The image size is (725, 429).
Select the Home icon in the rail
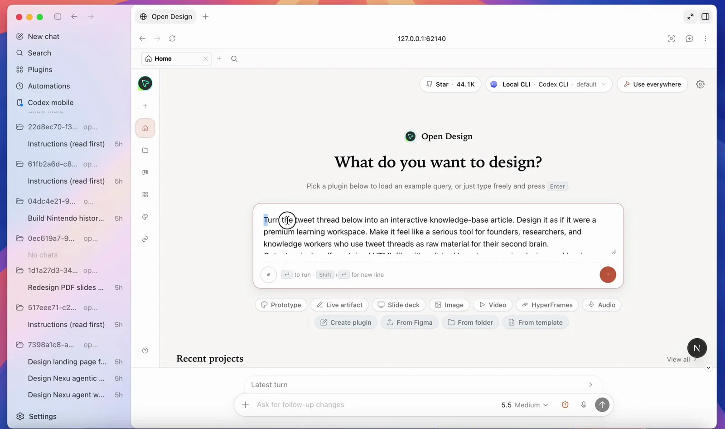[145, 128]
